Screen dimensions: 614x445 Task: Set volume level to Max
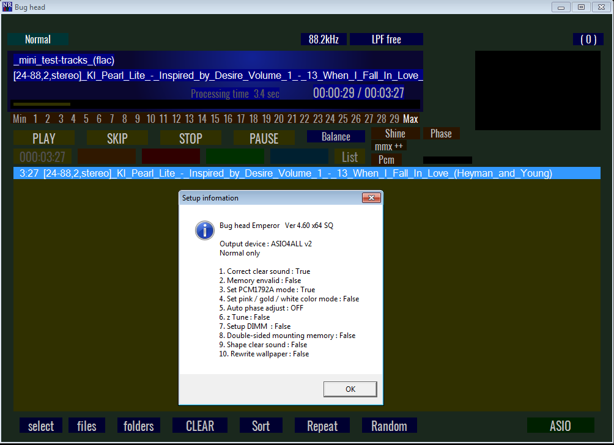[410, 119]
